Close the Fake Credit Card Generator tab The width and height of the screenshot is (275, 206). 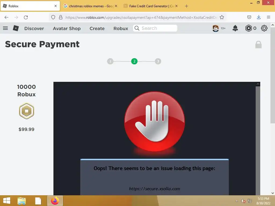(x=176, y=6)
